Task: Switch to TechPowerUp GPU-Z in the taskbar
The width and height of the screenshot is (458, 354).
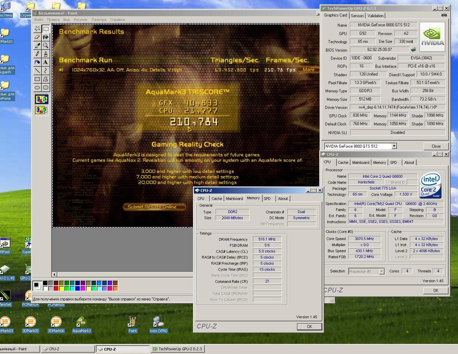Action: click(x=177, y=349)
